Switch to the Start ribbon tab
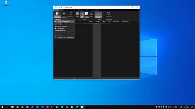The image size is (195, 109). click(62, 10)
